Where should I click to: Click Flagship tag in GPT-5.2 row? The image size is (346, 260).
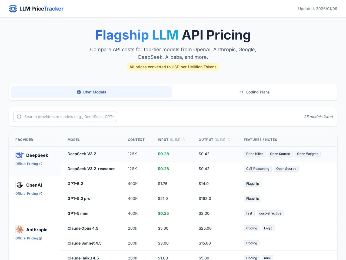[252, 184]
